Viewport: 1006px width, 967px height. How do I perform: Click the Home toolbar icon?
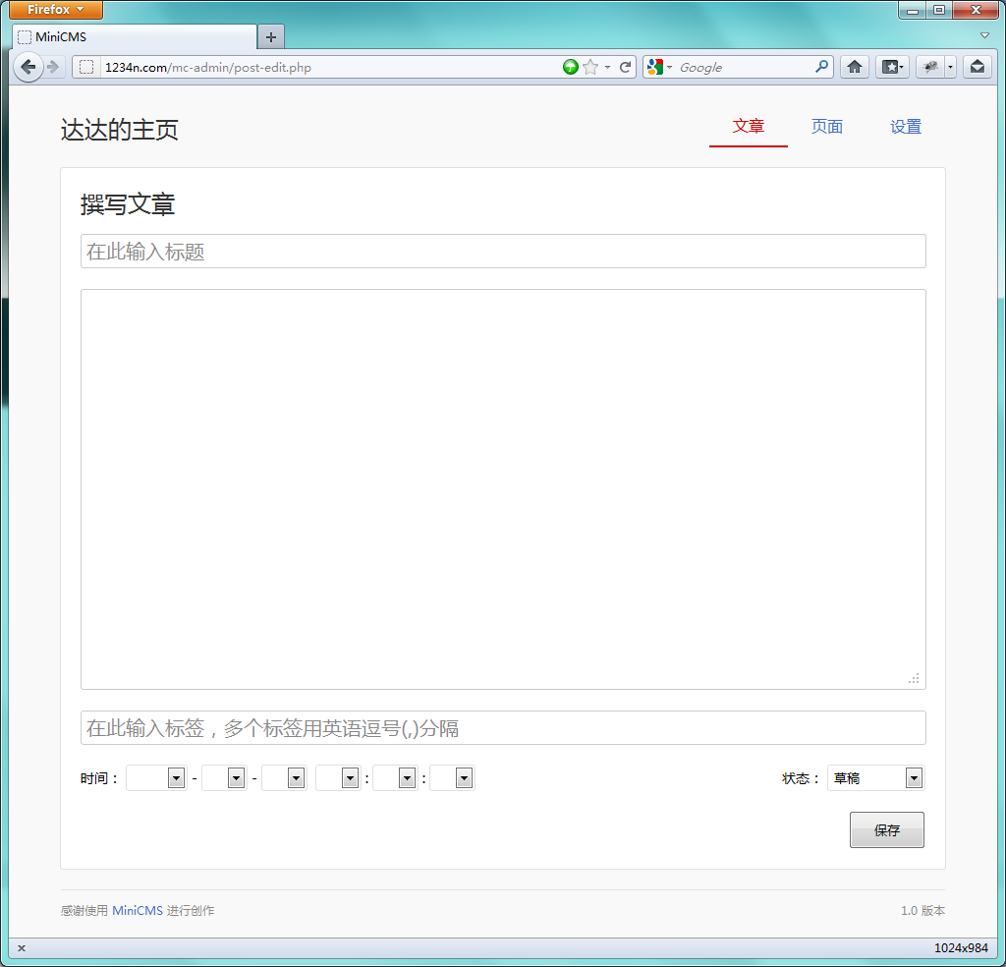point(855,67)
